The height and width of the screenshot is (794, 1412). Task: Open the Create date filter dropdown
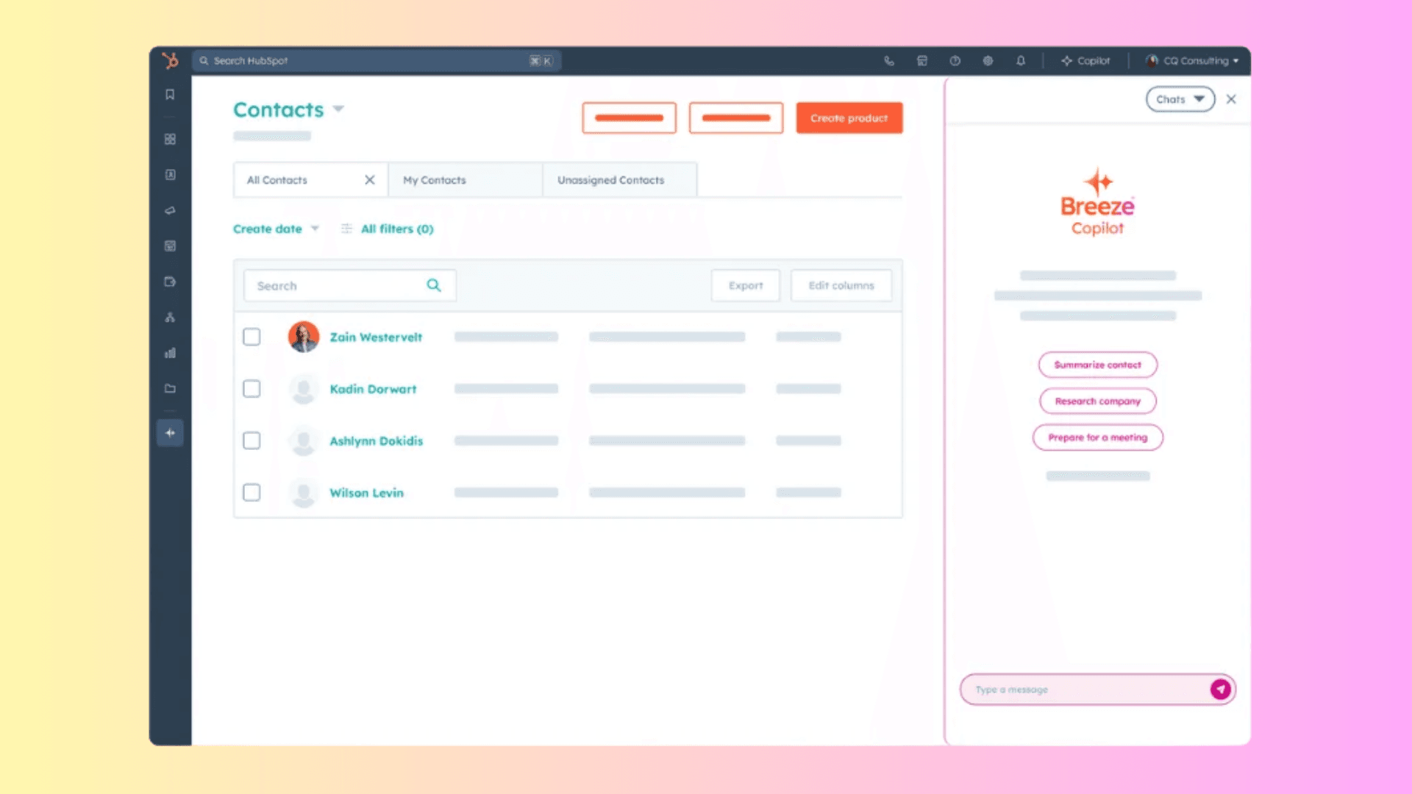276,229
